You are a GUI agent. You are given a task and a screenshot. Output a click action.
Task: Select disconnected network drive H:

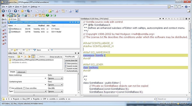4,33
